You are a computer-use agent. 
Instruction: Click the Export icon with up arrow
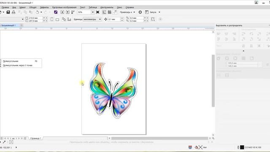click(67, 12)
